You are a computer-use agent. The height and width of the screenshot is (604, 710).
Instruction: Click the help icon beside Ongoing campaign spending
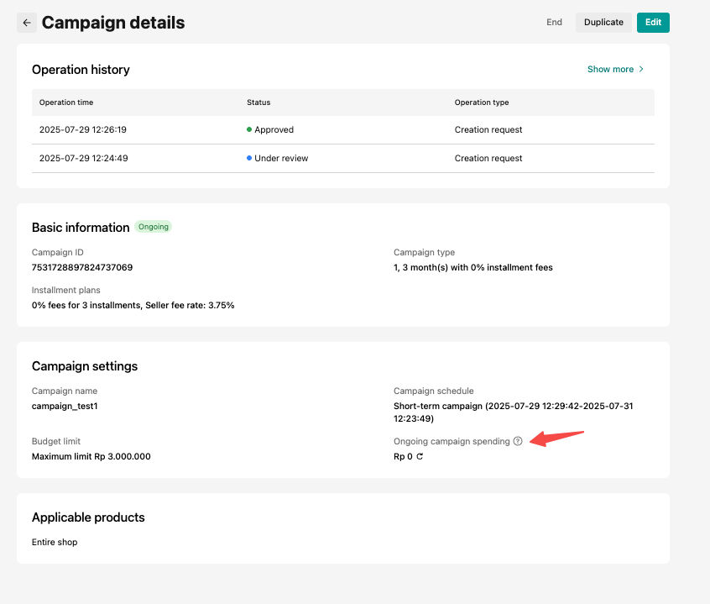click(518, 441)
